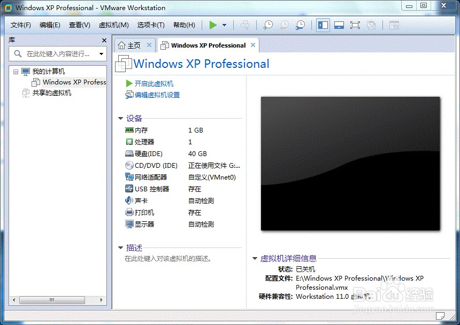The image size is (460, 325).
Task: Take a snapshot of this virtual machine
Action: [269, 25]
